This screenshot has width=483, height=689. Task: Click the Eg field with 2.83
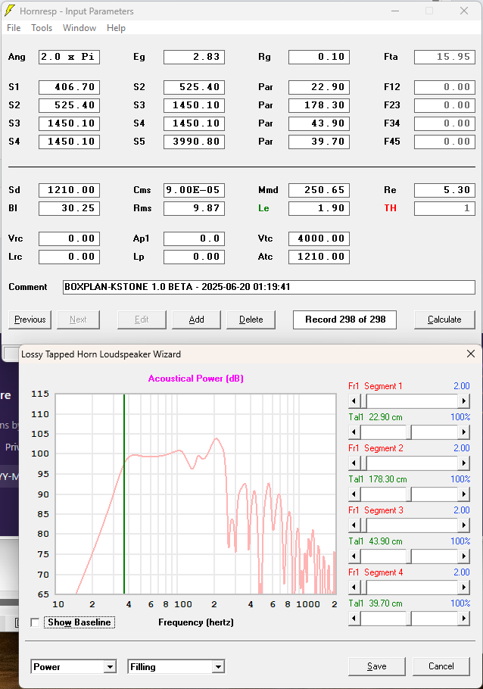pos(195,57)
